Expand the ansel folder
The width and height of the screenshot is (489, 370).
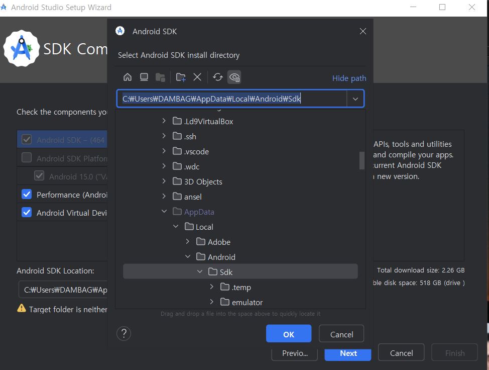tap(164, 196)
